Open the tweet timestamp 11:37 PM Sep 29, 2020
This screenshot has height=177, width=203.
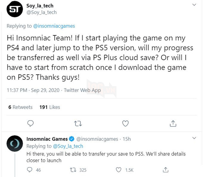[33, 90]
